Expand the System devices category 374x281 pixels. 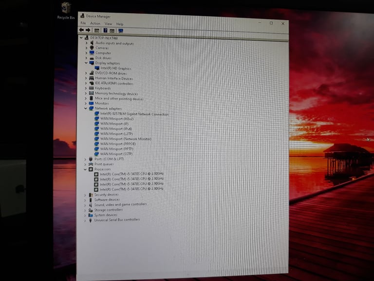[x=85, y=215]
